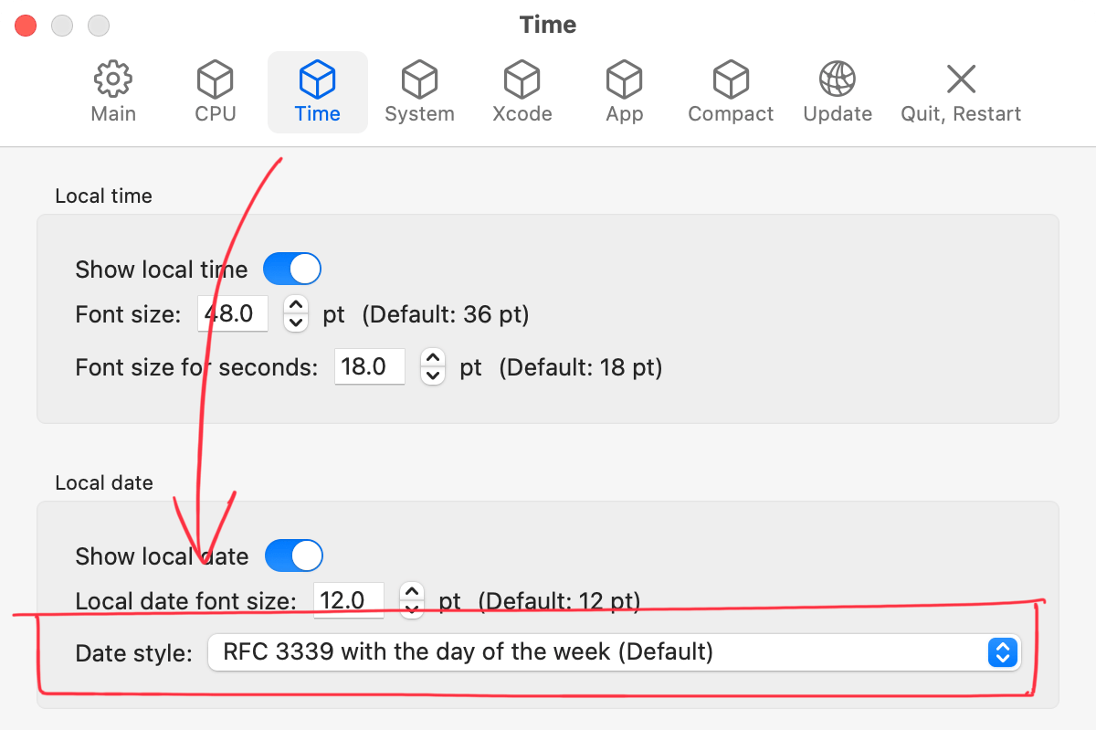The width and height of the screenshot is (1096, 730).
Task: Select the System preferences cube icon
Action: tap(419, 79)
